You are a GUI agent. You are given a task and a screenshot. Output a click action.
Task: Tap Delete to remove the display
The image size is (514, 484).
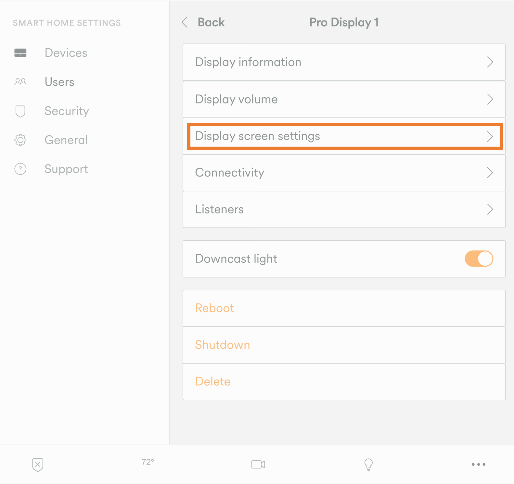213,381
